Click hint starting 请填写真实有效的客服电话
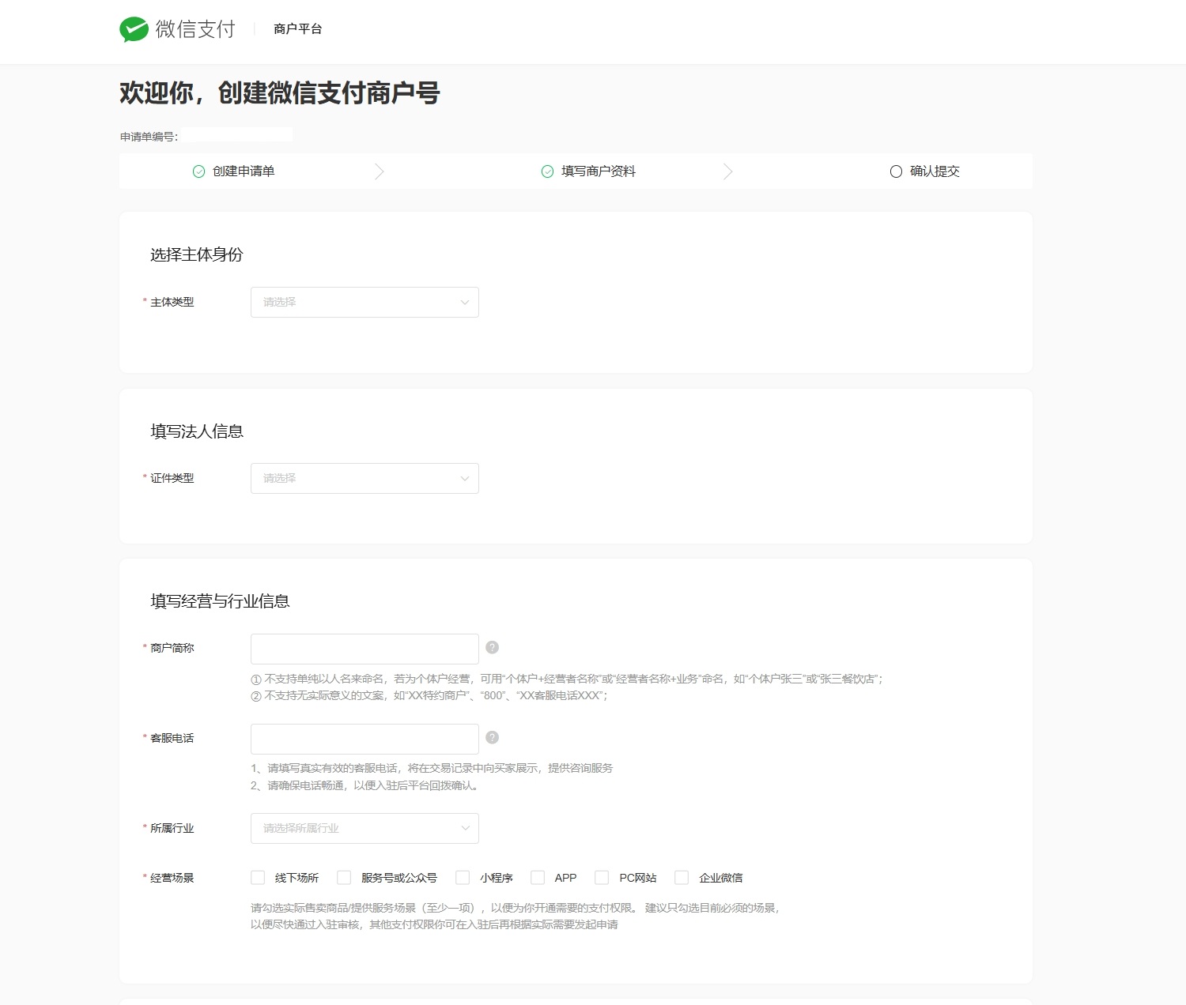Screen dimensions: 1186x1005 pos(432,768)
